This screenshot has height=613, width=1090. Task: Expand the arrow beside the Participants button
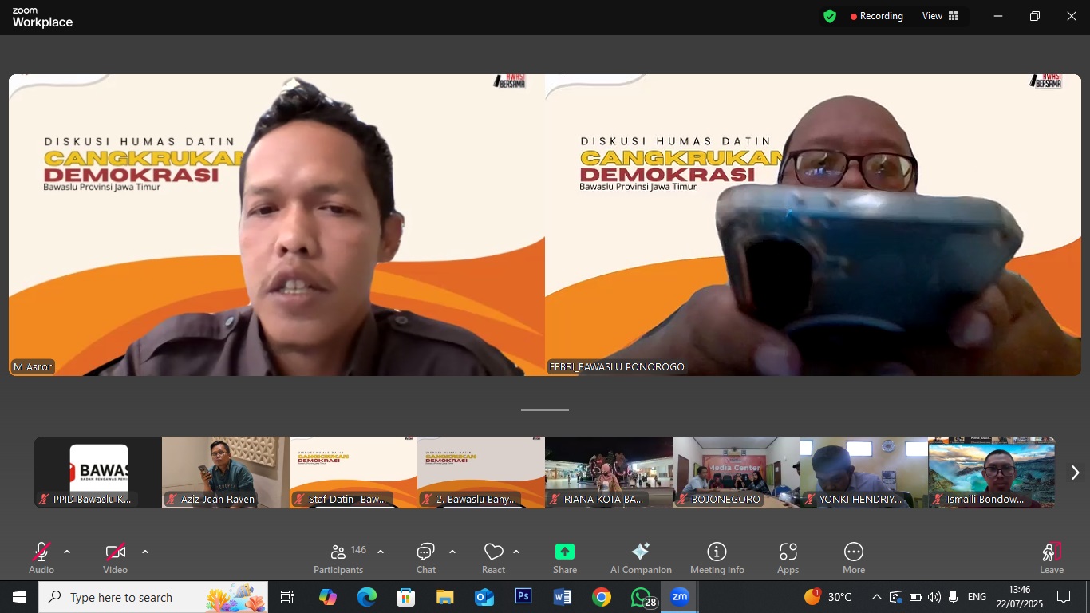point(381,552)
